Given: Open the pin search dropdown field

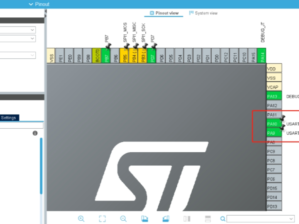Looking at the screenshot, I should (260, 219).
